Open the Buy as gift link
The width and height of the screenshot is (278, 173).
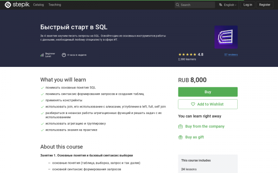click(195, 137)
